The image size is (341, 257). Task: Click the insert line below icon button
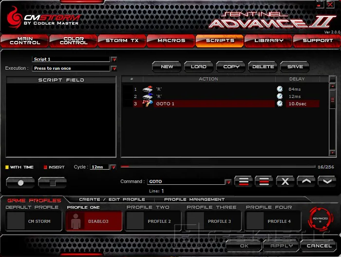[x=244, y=181]
